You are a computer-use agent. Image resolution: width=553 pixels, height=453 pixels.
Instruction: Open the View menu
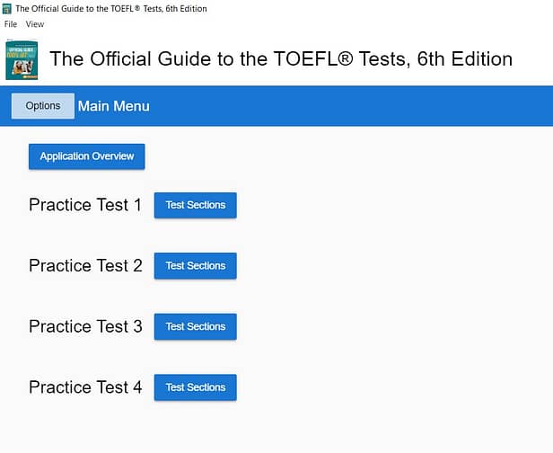[34, 24]
